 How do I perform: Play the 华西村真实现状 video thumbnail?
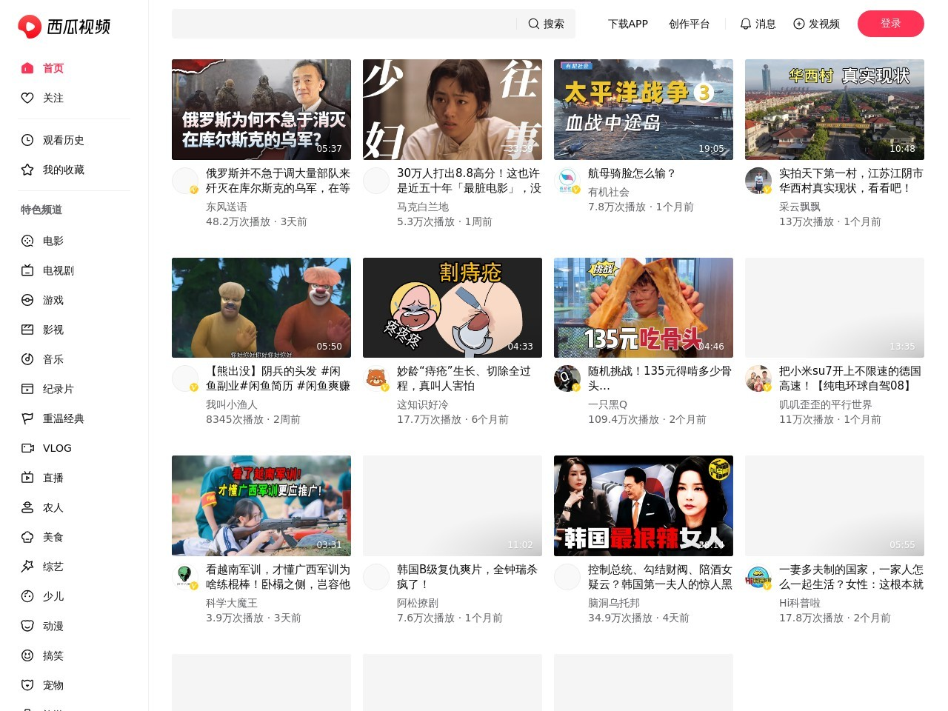(835, 110)
